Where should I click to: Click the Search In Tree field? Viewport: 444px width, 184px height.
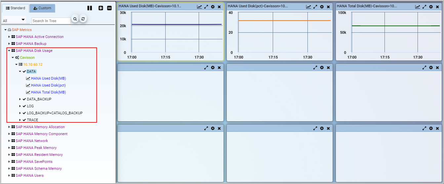[51, 20]
